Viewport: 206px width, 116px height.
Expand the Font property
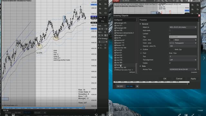pos(141,53)
